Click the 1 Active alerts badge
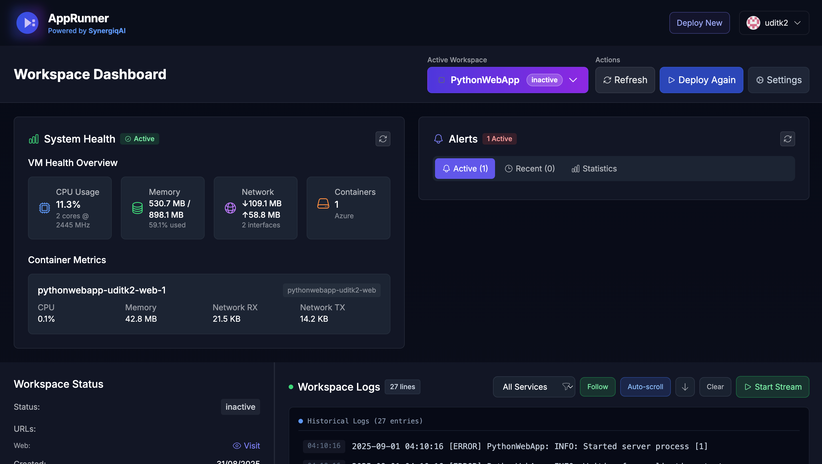The image size is (822, 464). pos(499,139)
